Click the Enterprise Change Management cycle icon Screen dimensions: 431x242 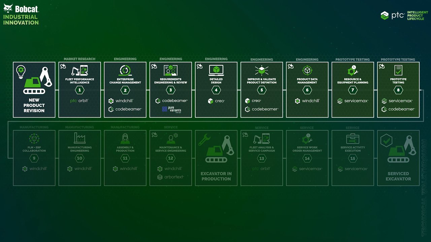coord(125,70)
